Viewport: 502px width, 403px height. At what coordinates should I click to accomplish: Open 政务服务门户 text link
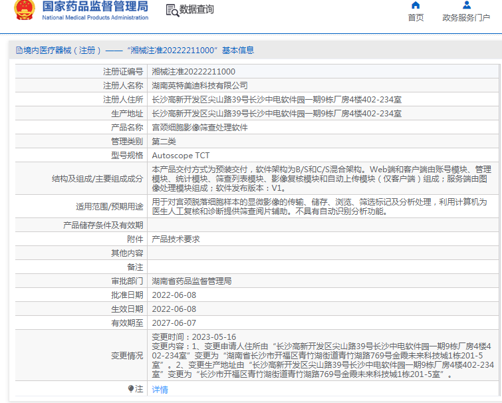coord(466,17)
